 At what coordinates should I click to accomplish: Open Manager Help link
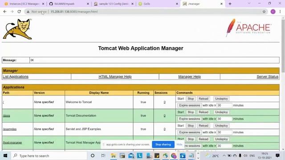coord(189,77)
